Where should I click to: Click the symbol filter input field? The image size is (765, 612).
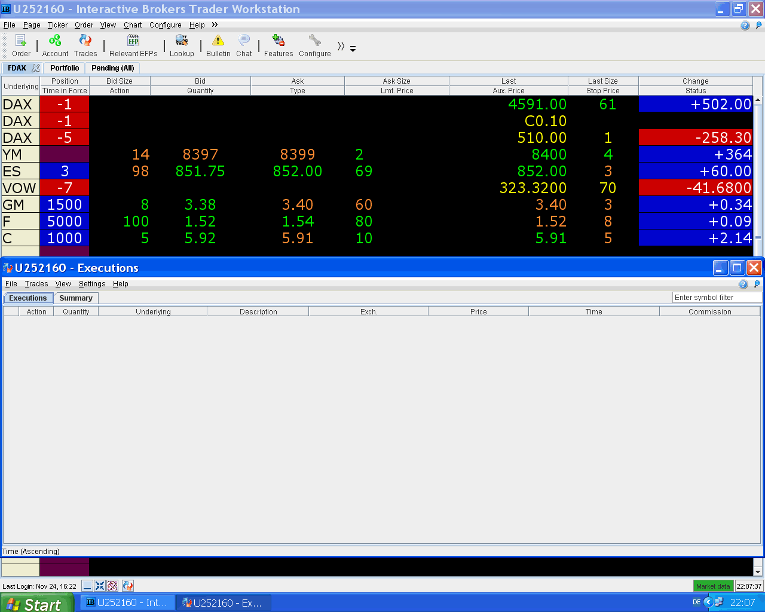pyautogui.click(x=717, y=298)
